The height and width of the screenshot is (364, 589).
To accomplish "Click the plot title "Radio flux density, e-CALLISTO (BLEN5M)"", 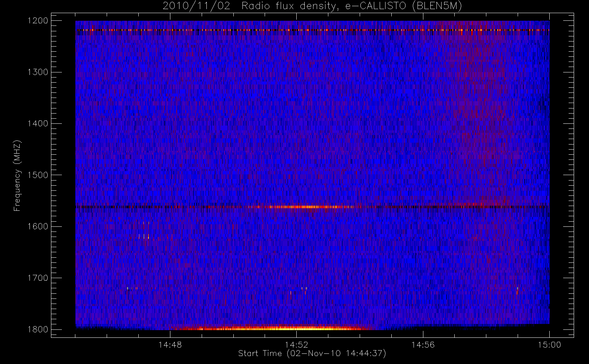I will pyautogui.click(x=352, y=6).
